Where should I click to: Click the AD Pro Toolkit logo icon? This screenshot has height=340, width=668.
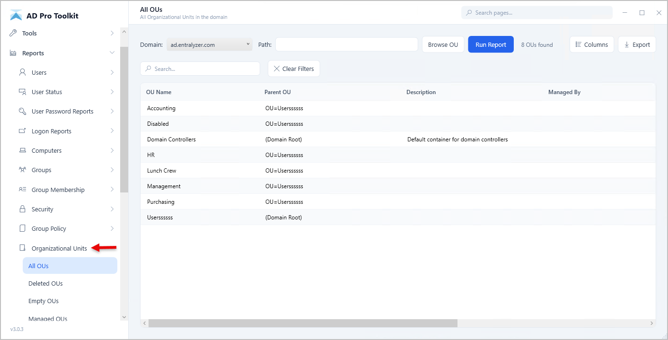[x=16, y=16]
